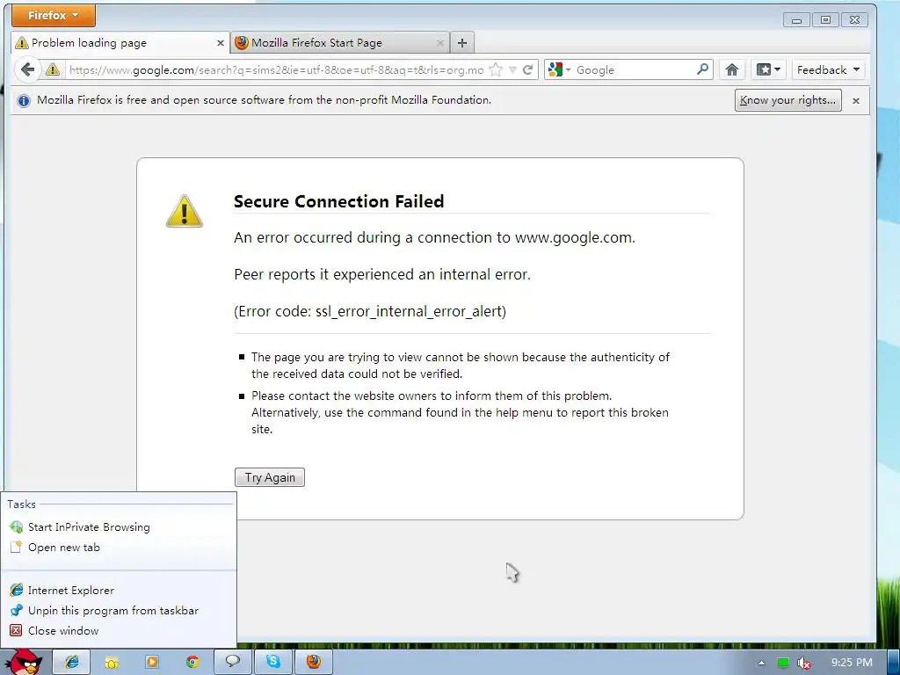
Task: Minimize the Firefox window
Action: 796,20
